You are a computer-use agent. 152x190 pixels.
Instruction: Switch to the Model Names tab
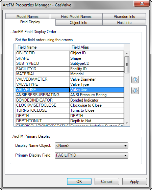(28, 16)
